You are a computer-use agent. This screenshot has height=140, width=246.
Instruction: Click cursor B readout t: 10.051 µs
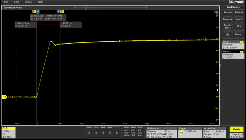(66, 23)
